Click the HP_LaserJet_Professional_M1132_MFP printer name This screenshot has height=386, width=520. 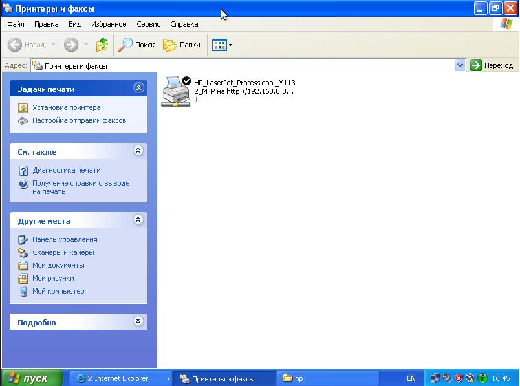244,87
